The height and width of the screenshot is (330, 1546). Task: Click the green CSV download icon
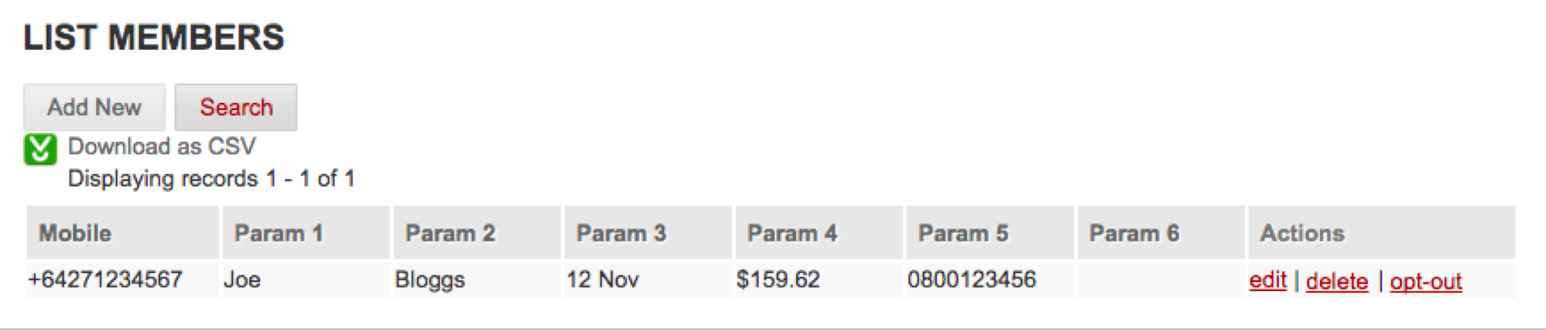(40, 150)
